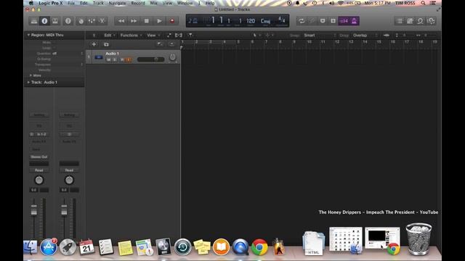The height and width of the screenshot is (261, 465).
Task: Open the Mix menu
Action: pos(153,3)
